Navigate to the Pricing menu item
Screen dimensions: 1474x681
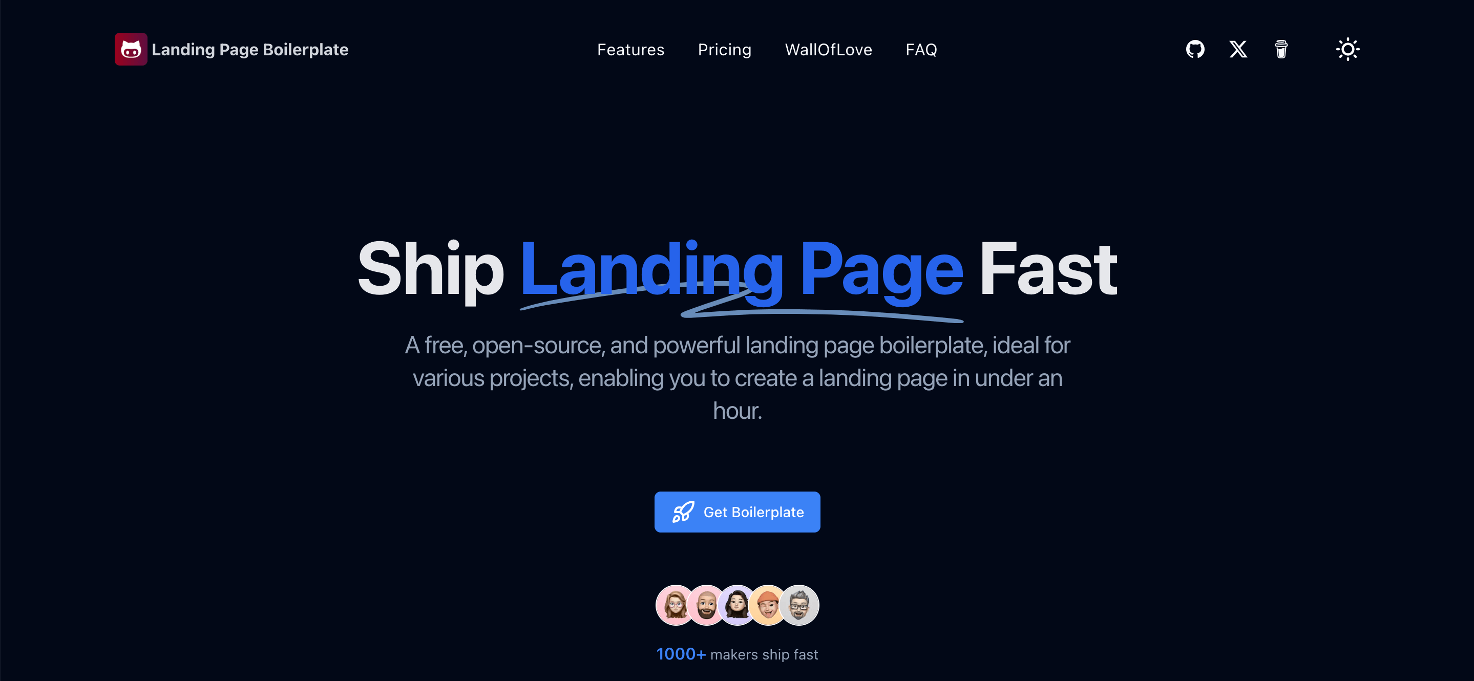[x=724, y=50]
